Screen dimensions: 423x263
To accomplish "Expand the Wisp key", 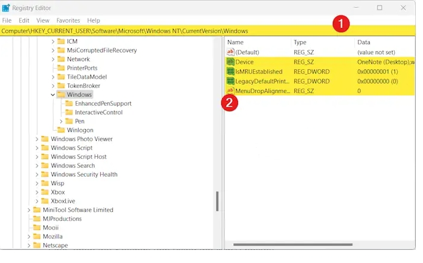I will (36, 184).
